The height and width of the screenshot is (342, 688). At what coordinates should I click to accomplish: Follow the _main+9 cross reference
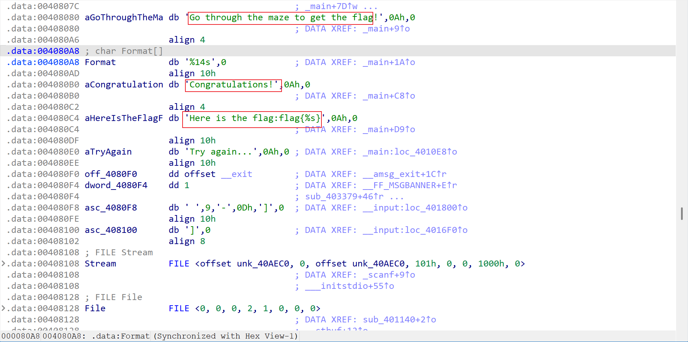[x=386, y=29]
